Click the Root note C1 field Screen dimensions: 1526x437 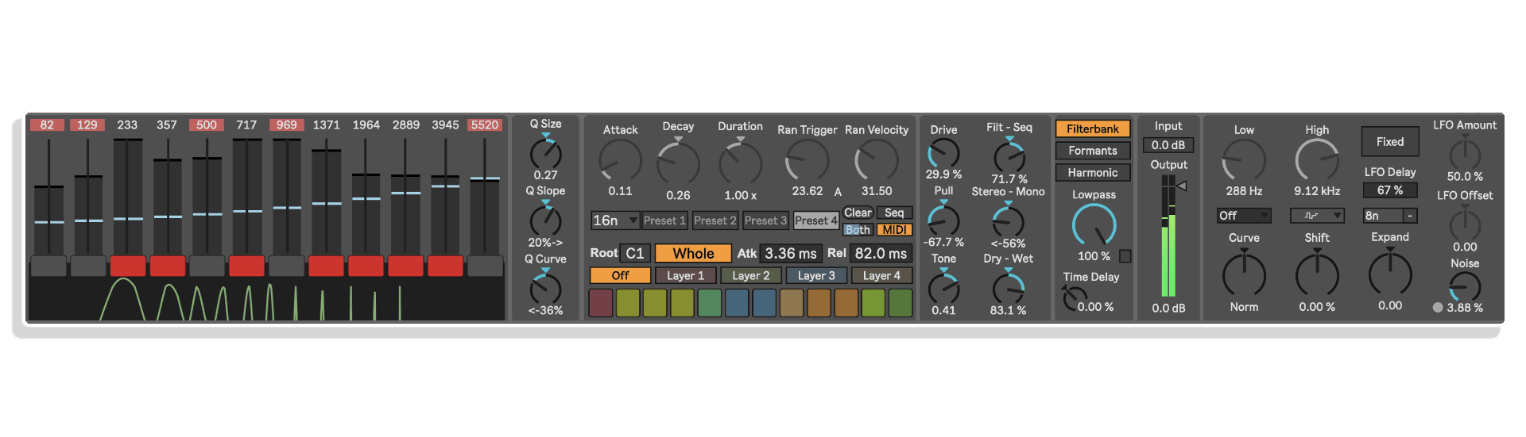click(x=634, y=254)
